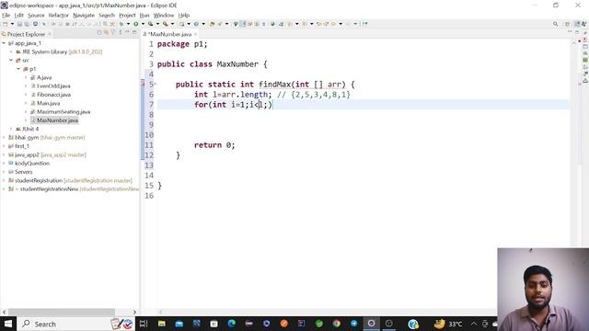Open the Run menu
589x331 pixels.
(144, 16)
